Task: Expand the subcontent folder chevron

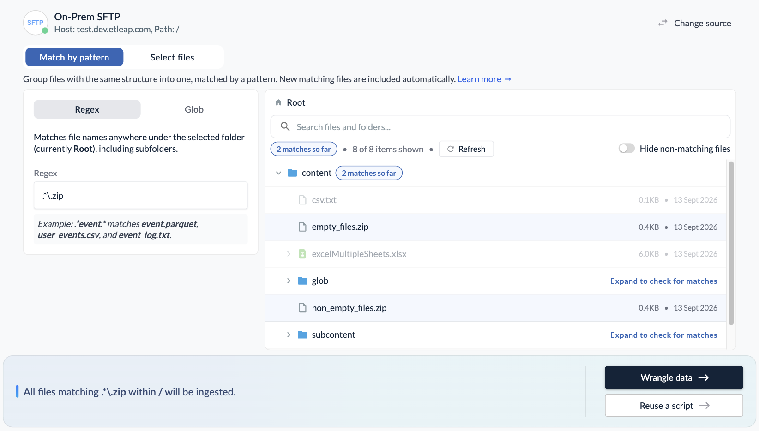Action: click(289, 335)
